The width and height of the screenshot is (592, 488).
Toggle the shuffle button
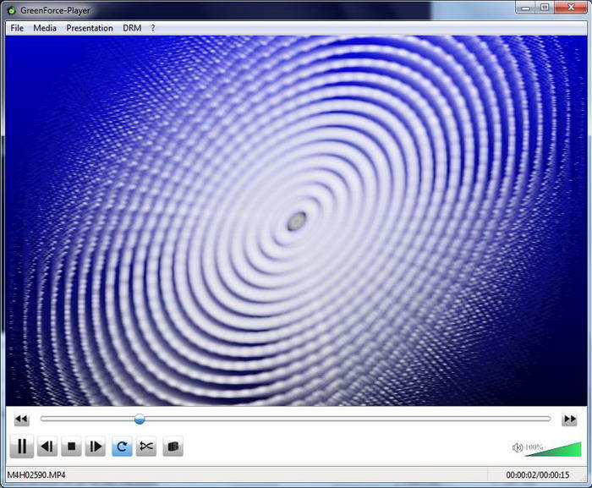coord(146,447)
